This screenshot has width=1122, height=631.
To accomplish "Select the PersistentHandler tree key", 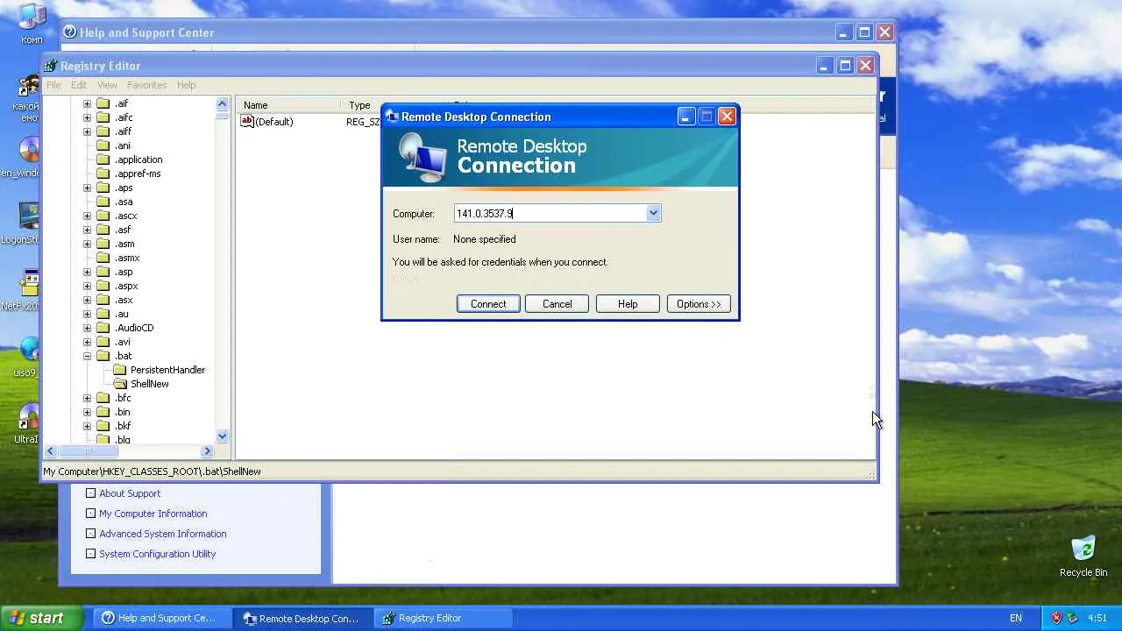I will [167, 370].
